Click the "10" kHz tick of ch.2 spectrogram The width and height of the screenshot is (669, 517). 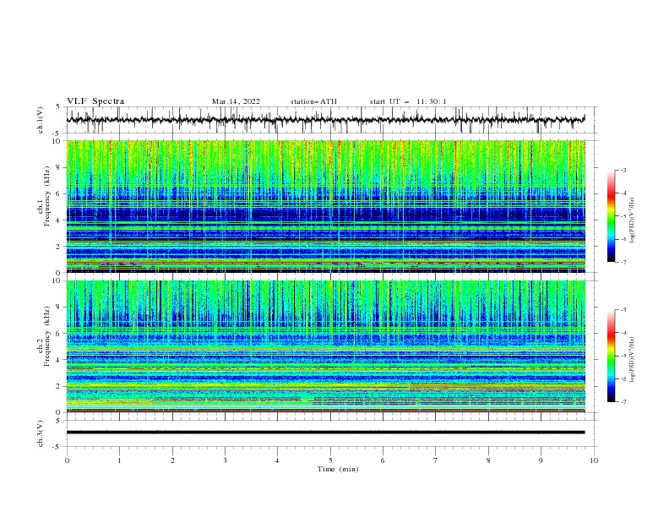(x=56, y=280)
